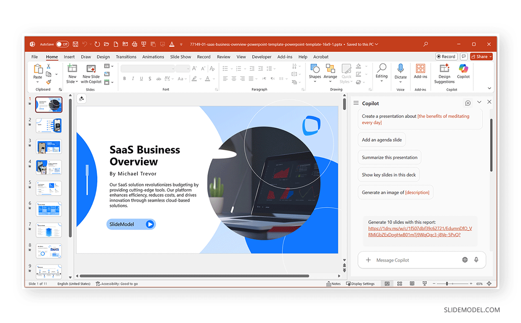This screenshot has height=323, width=521.
Task: Turn AutoSave off using its switch
Action: click(x=62, y=44)
